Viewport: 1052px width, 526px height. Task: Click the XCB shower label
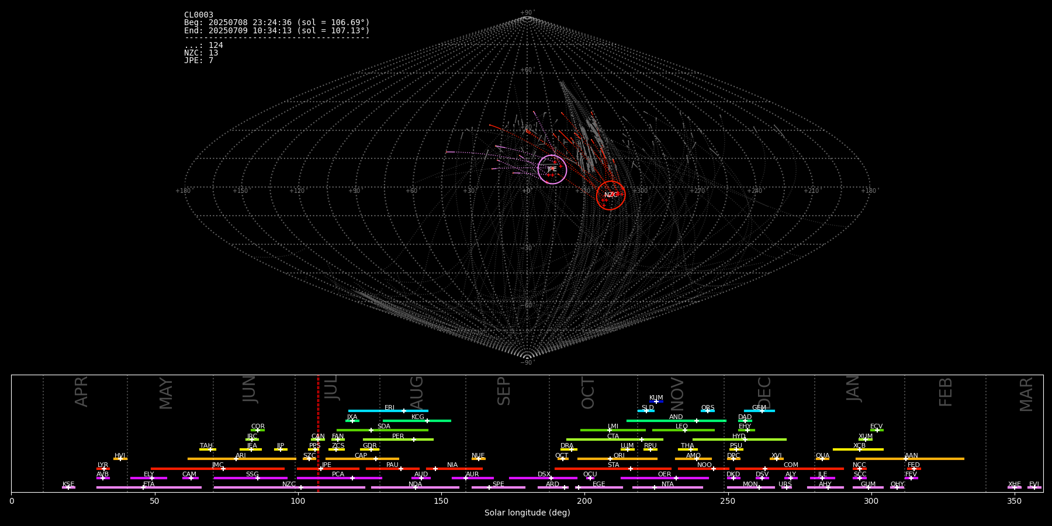(860, 446)
